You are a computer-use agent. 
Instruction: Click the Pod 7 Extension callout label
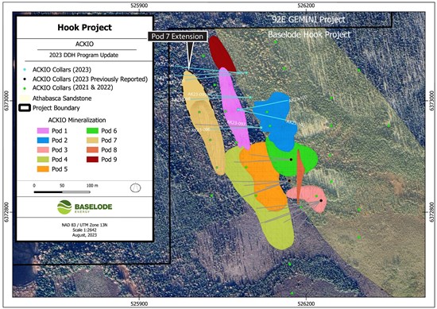pyautogui.click(x=177, y=37)
